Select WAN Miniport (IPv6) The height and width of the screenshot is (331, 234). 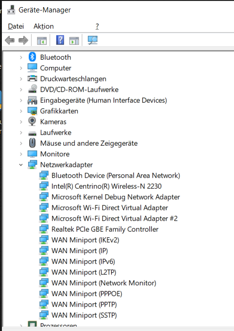click(x=83, y=262)
